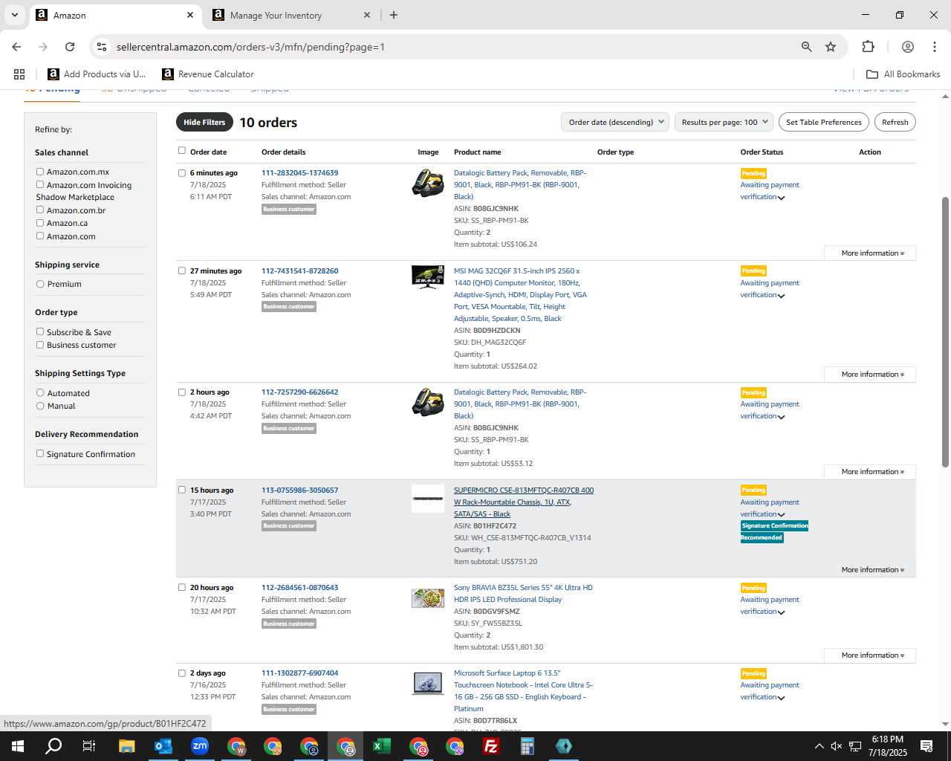951x761 pixels.
Task: Enable Subscribe & Save filter
Action: pyautogui.click(x=40, y=331)
